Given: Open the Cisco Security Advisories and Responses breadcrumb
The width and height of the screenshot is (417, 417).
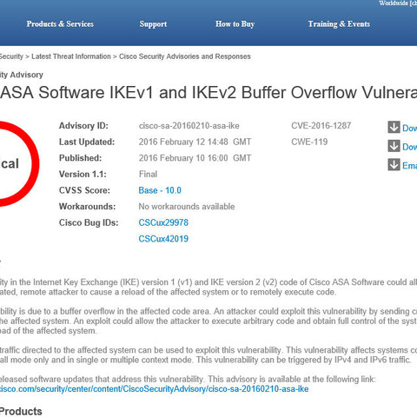Looking at the screenshot, I should 185,56.
